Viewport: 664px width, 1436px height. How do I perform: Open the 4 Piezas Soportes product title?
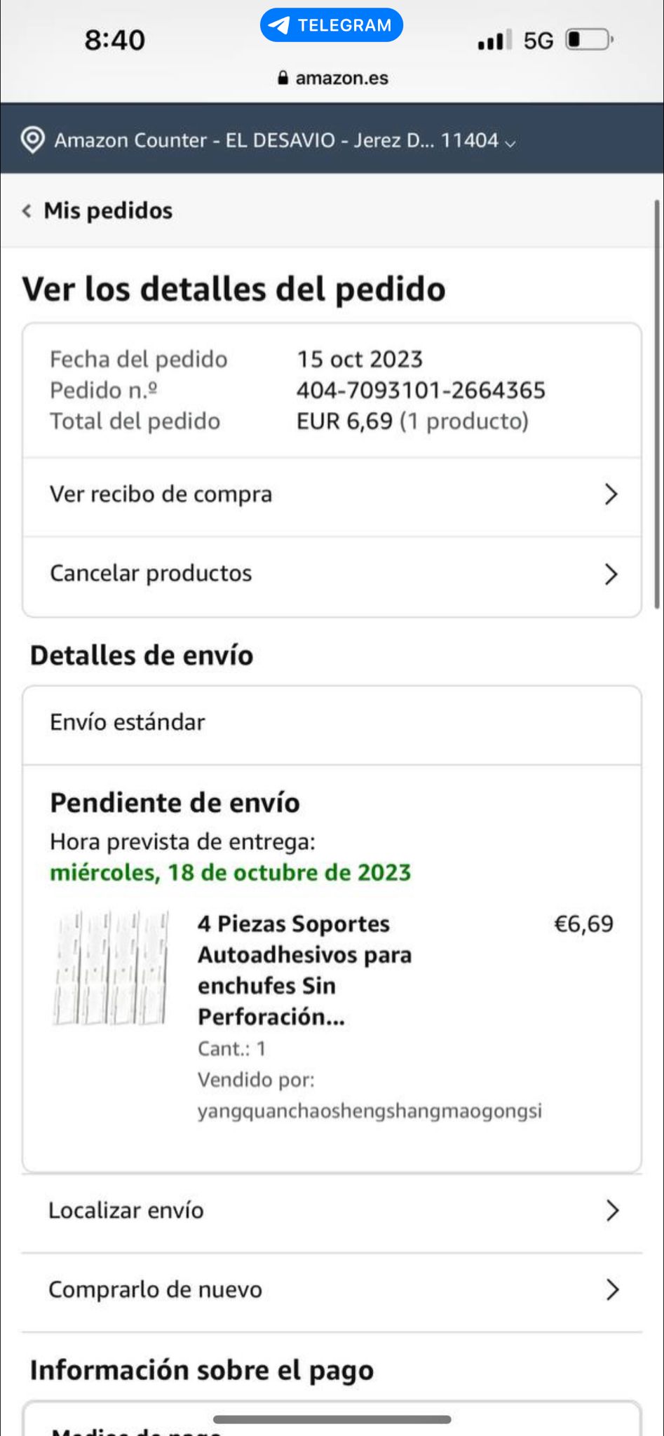(304, 970)
